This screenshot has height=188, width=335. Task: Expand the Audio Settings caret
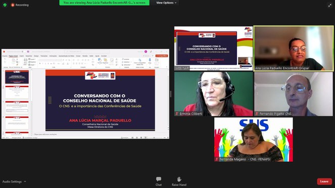(25, 181)
